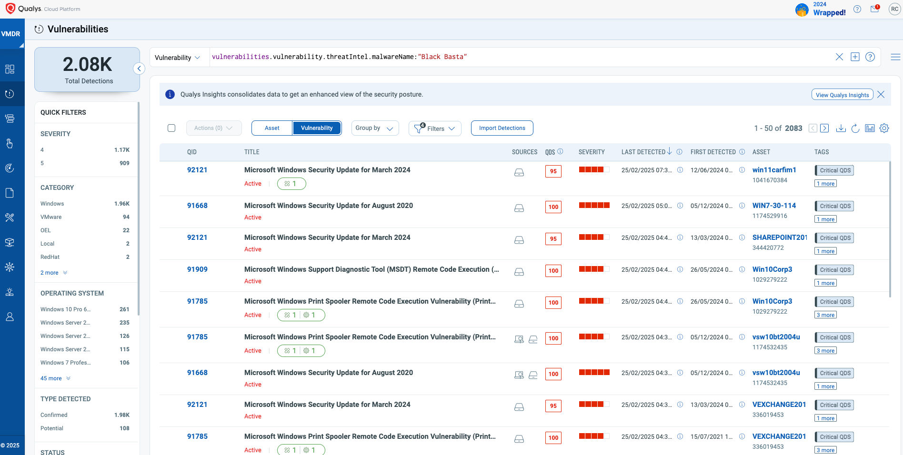
Task: Filter by Windows category
Action: tap(85, 204)
